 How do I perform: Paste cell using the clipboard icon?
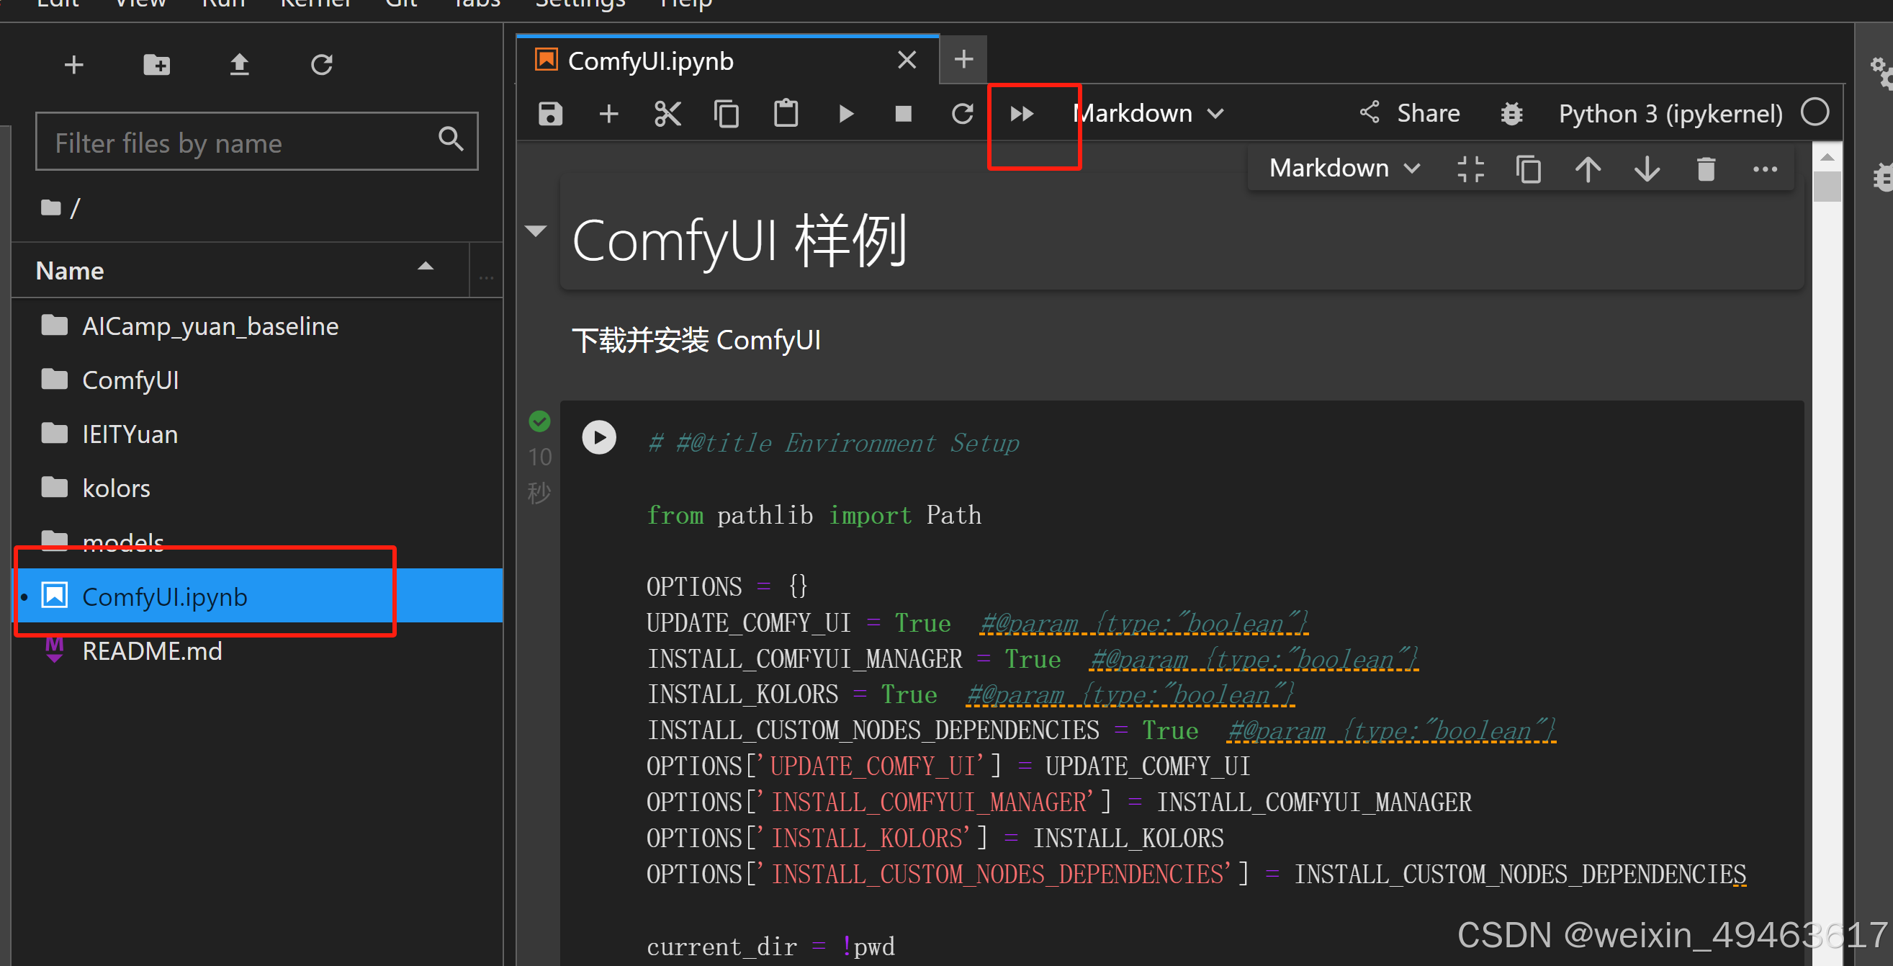click(x=786, y=114)
